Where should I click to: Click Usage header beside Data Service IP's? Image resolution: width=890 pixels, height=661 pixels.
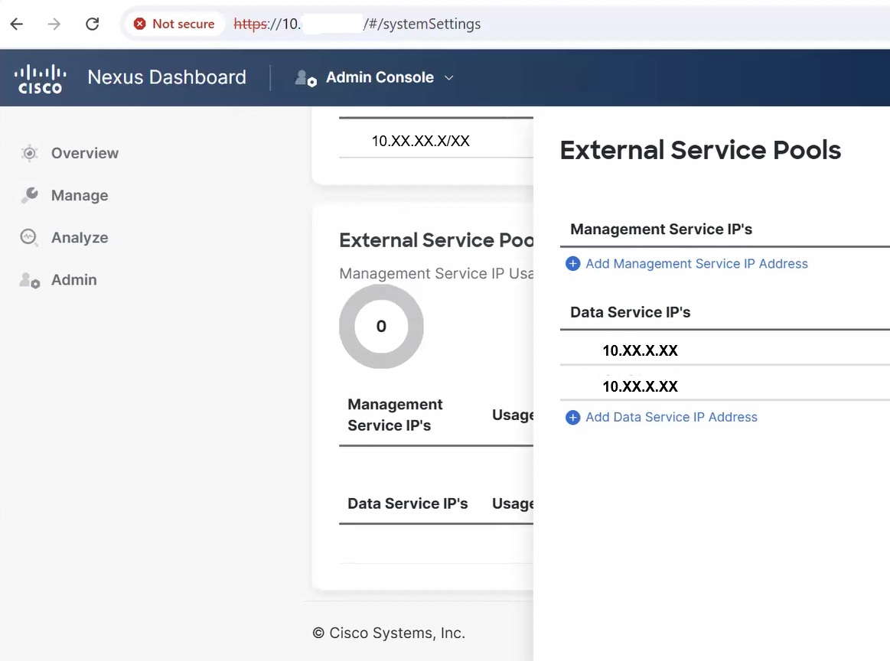point(513,503)
